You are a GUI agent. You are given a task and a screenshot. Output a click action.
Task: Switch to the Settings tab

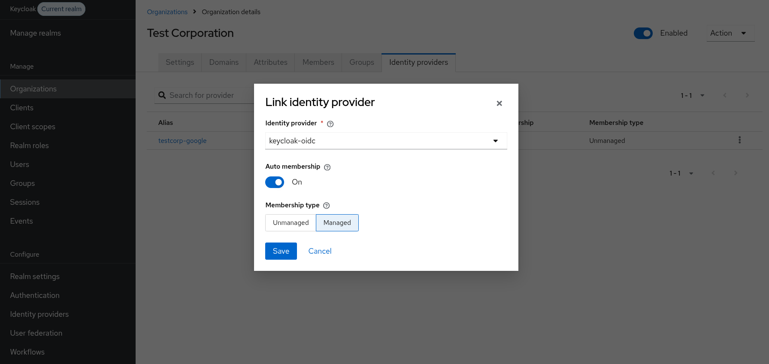tap(180, 62)
